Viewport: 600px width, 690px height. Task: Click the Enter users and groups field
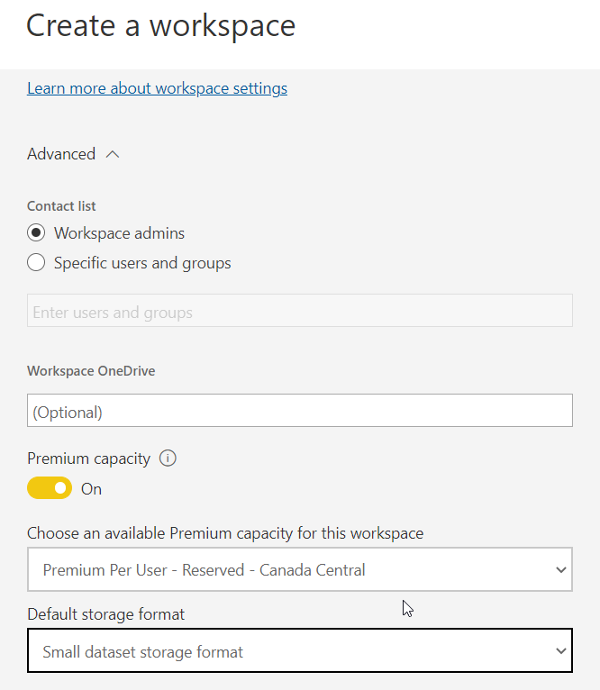300,311
